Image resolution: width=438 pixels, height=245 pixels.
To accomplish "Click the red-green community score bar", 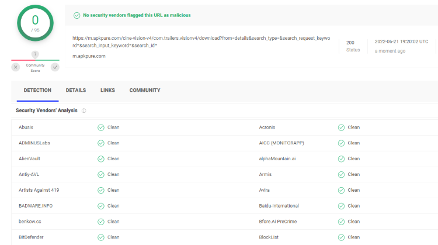I will coord(35,60).
